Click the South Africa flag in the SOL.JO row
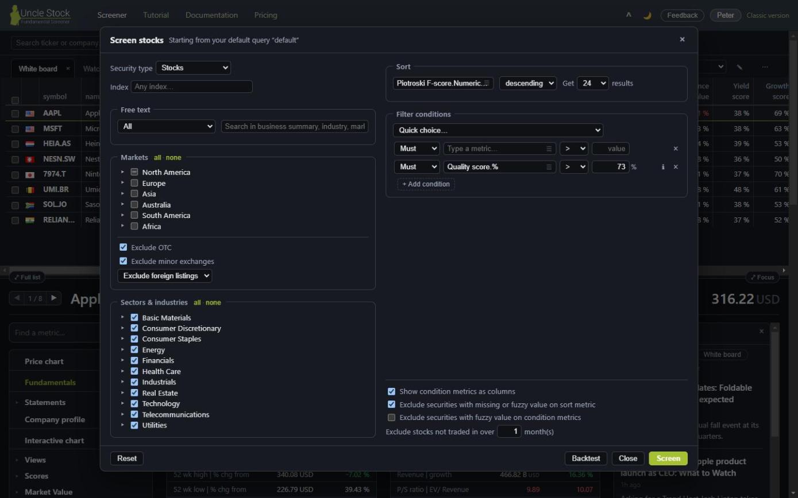This screenshot has width=798, height=498. [30, 205]
